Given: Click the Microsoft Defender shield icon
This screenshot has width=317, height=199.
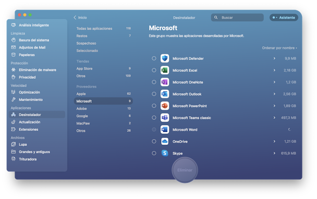Looking at the screenshot, I should point(165,58).
